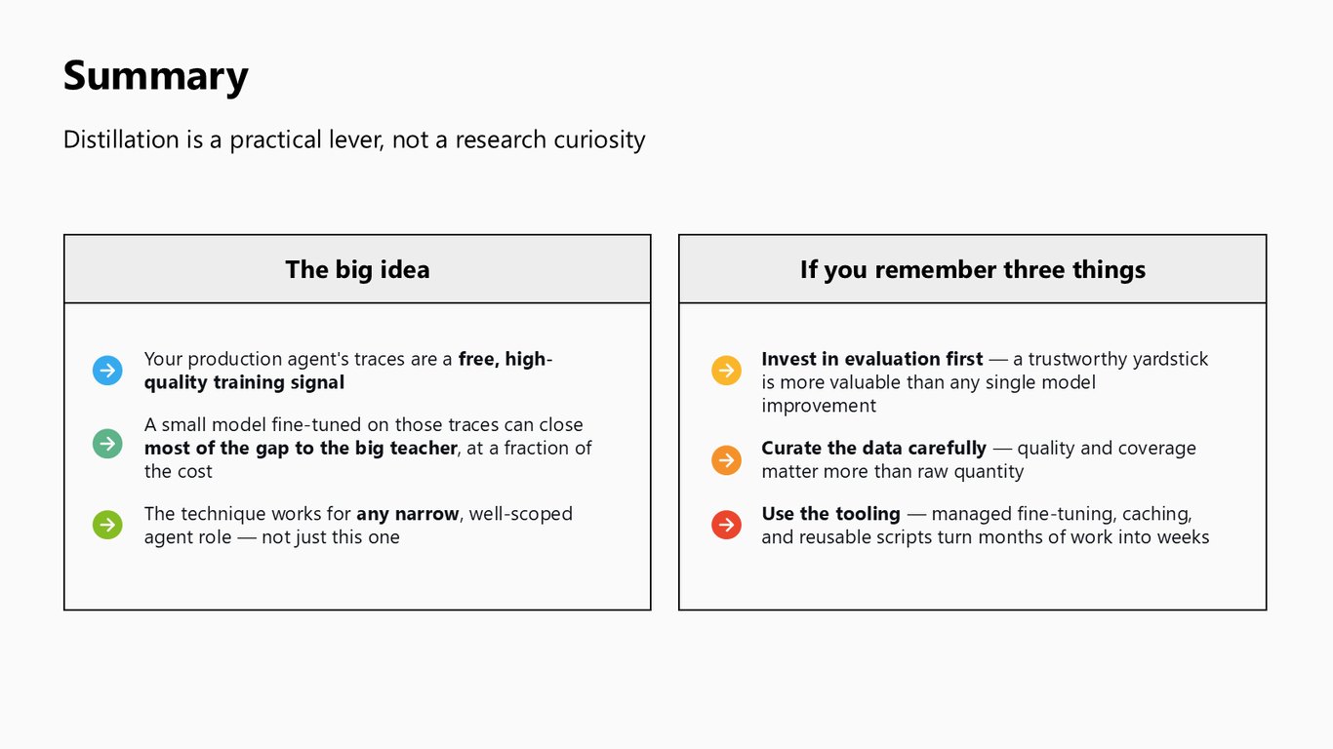This screenshot has width=1333, height=749.
Task: Click the yellow arrow icon beside evaluation bullet
Action: point(726,371)
